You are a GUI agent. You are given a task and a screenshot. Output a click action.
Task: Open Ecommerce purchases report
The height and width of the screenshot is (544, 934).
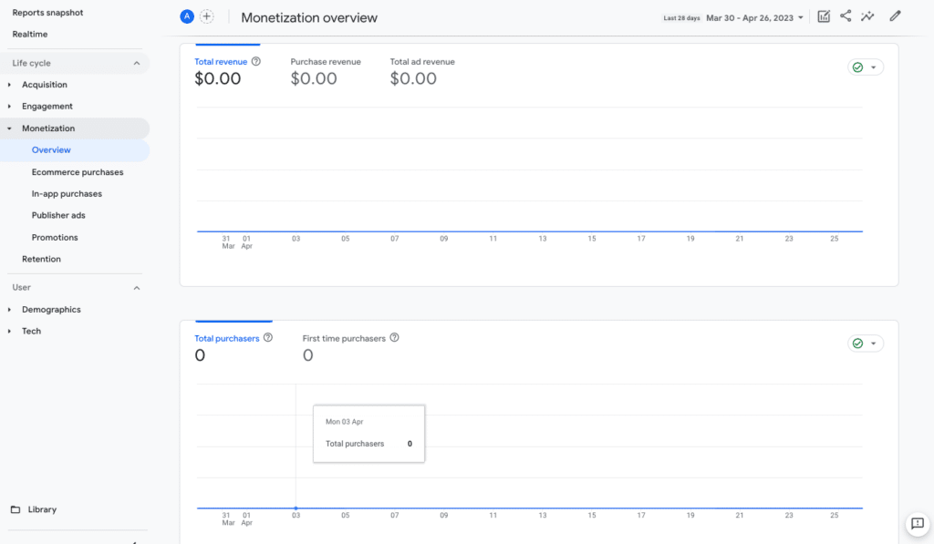(78, 172)
